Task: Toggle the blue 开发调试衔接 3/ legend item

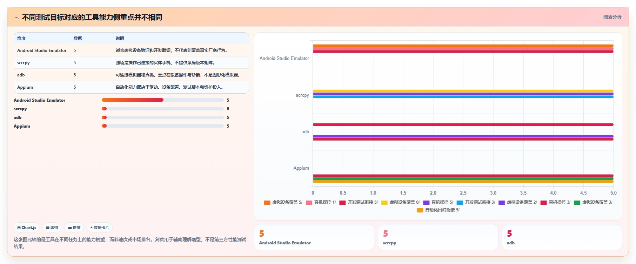Action: pos(476,202)
